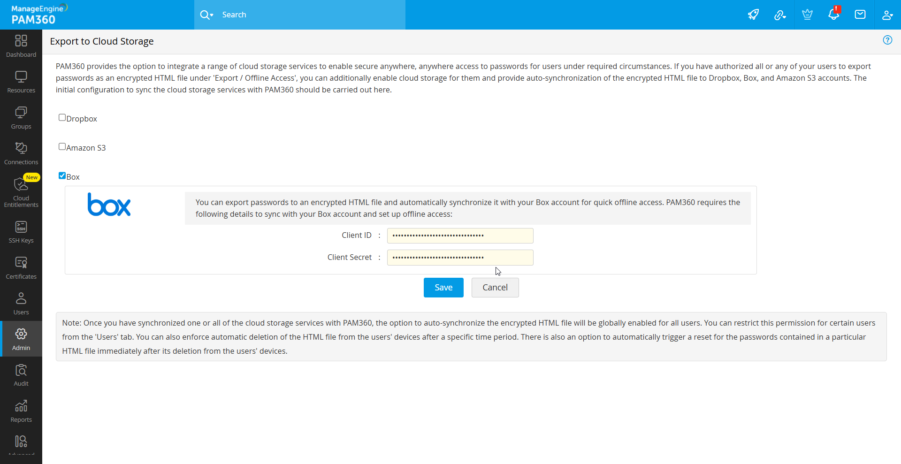901x464 pixels.
Task: Open the quick link dropdown in the header
Action: tap(780, 15)
